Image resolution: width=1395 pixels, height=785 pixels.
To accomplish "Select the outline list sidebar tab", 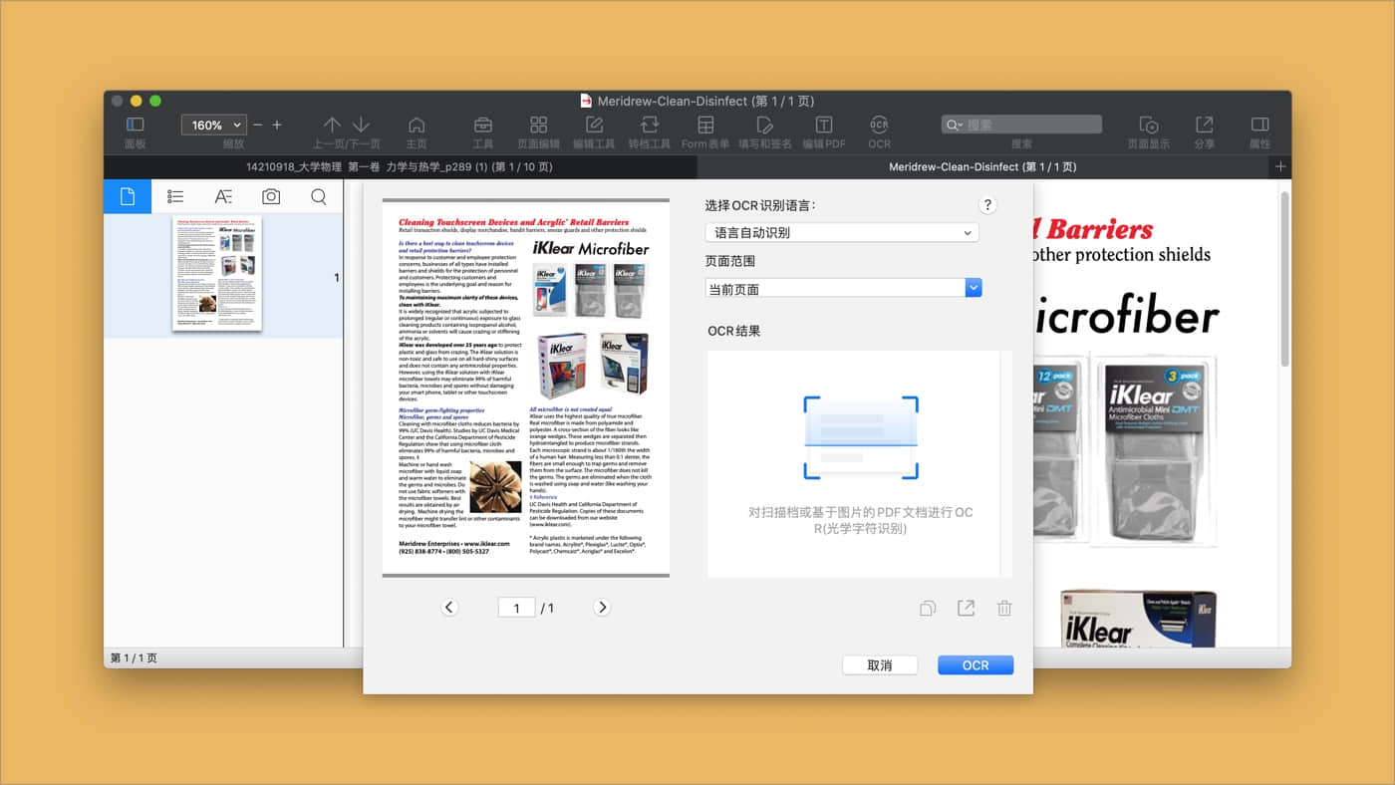I will [x=175, y=196].
